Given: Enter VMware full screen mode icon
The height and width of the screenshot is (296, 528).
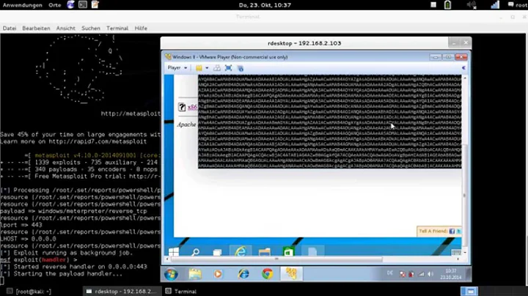Looking at the screenshot, I should tap(228, 68).
